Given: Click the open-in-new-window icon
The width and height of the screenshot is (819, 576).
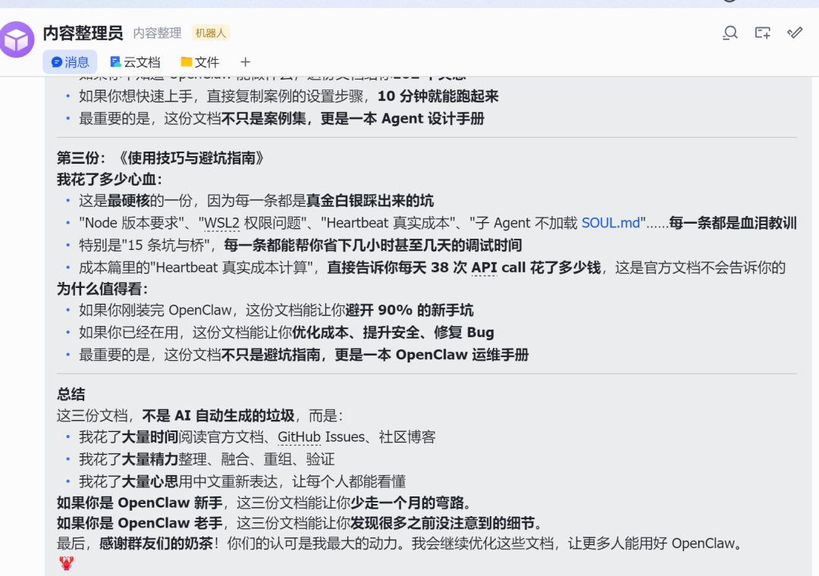Looking at the screenshot, I should point(761,34).
